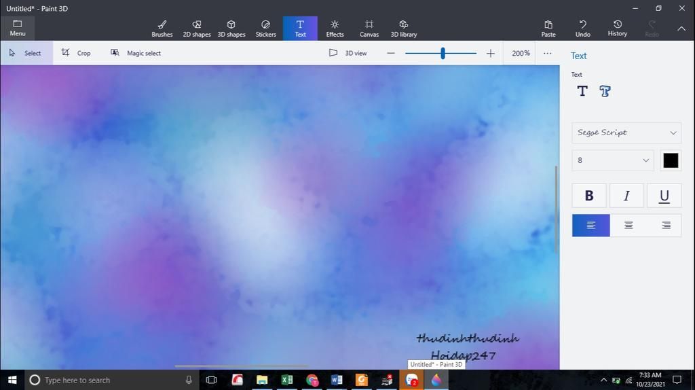Open Chrome from the taskbar
Viewport: 695px width, 390px height.
click(x=312, y=380)
